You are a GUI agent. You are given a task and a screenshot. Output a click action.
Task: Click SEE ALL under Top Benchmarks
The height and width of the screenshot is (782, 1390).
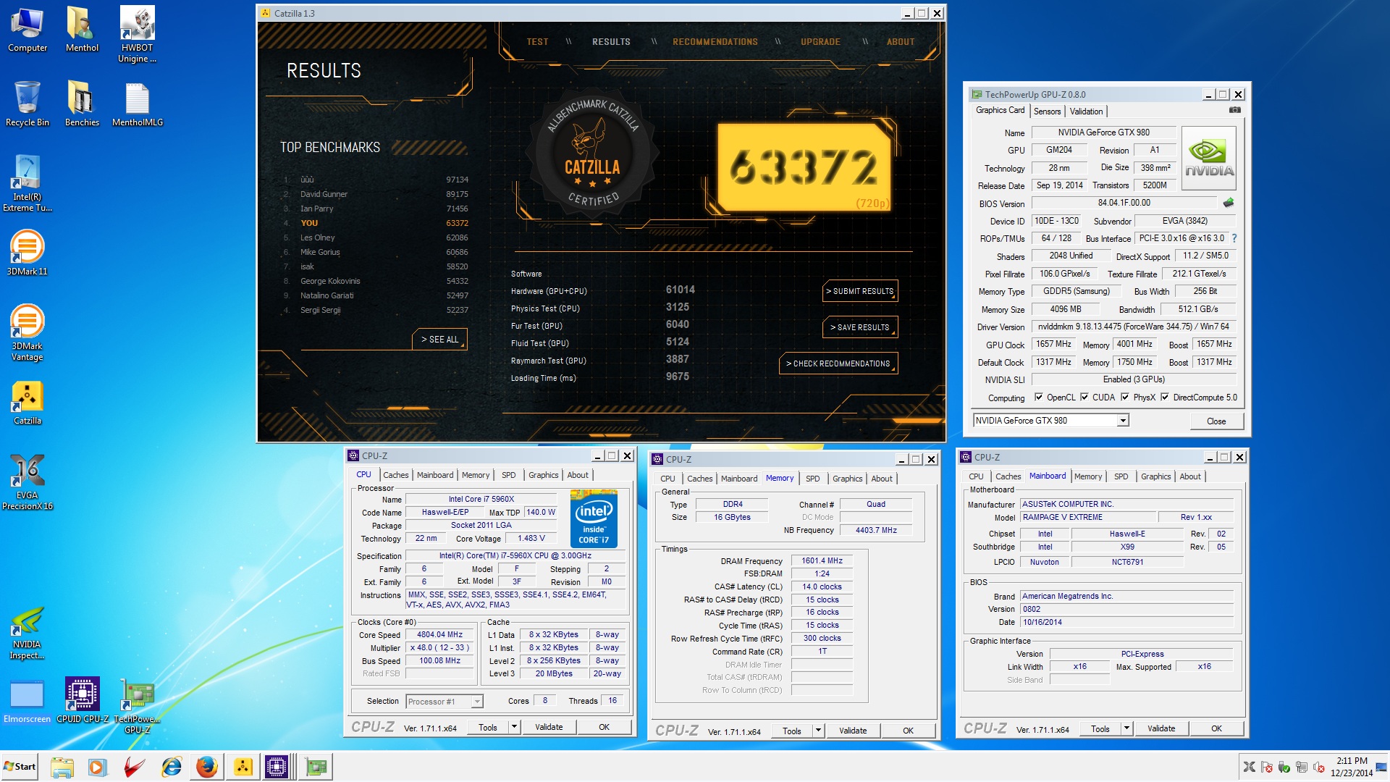click(x=440, y=339)
